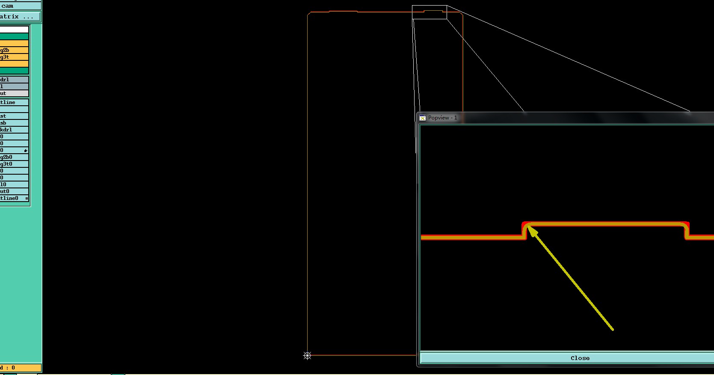This screenshot has height=375, width=714.
Task: Select the drl layer row
Action: [x=14, y=80]
